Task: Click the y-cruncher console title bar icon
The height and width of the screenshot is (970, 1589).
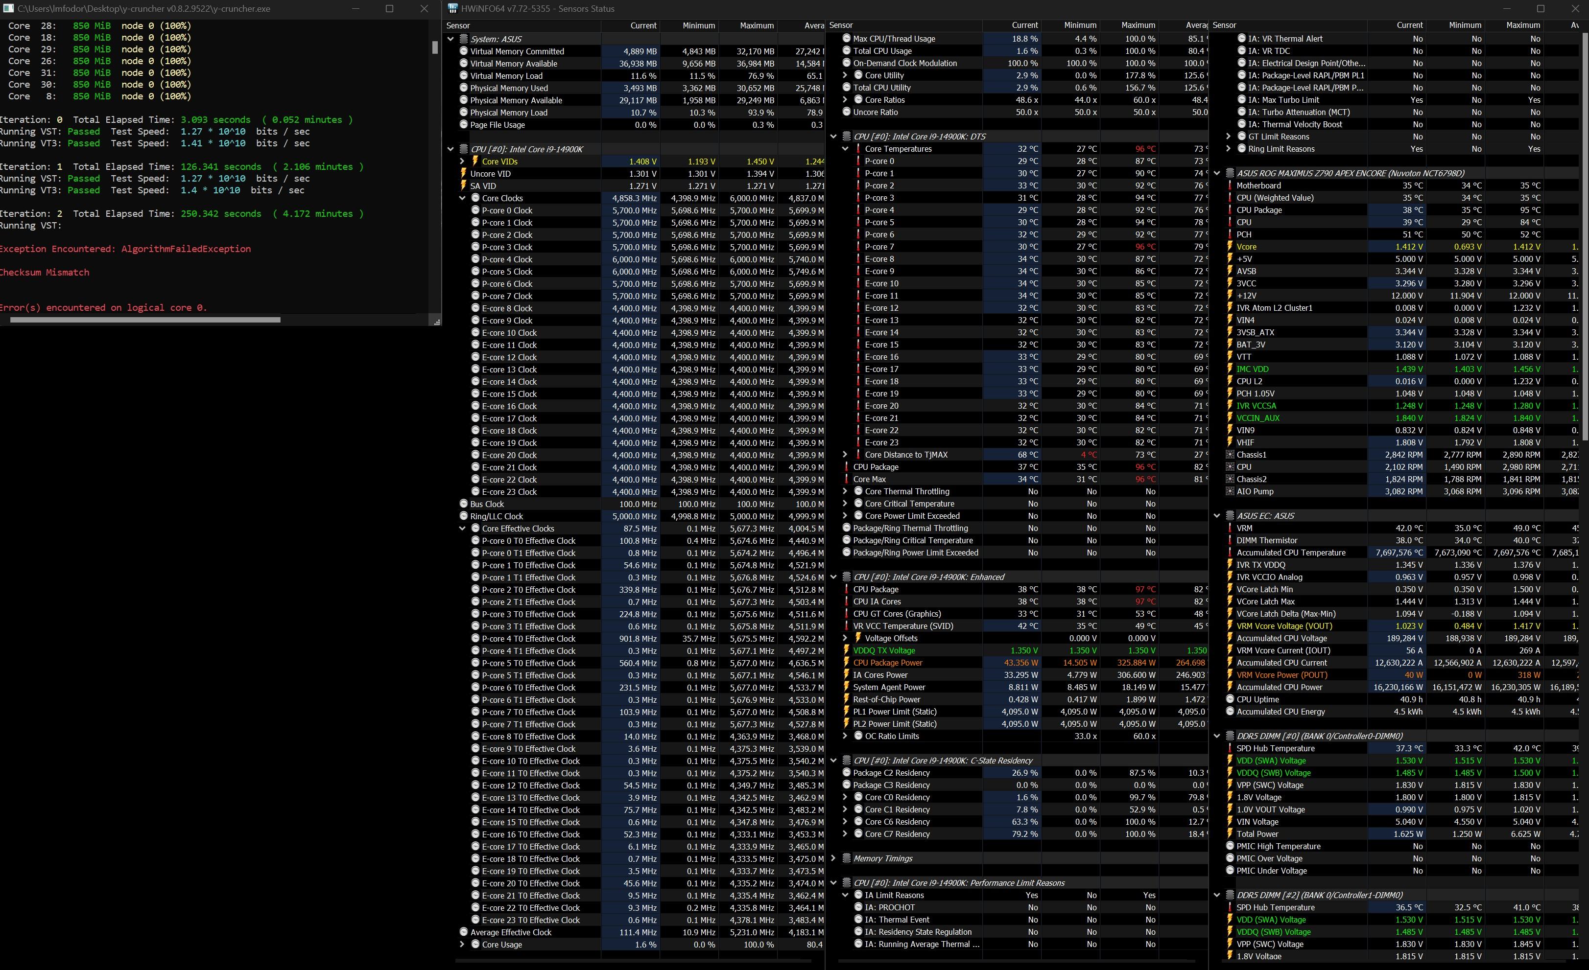Action: 8,8
